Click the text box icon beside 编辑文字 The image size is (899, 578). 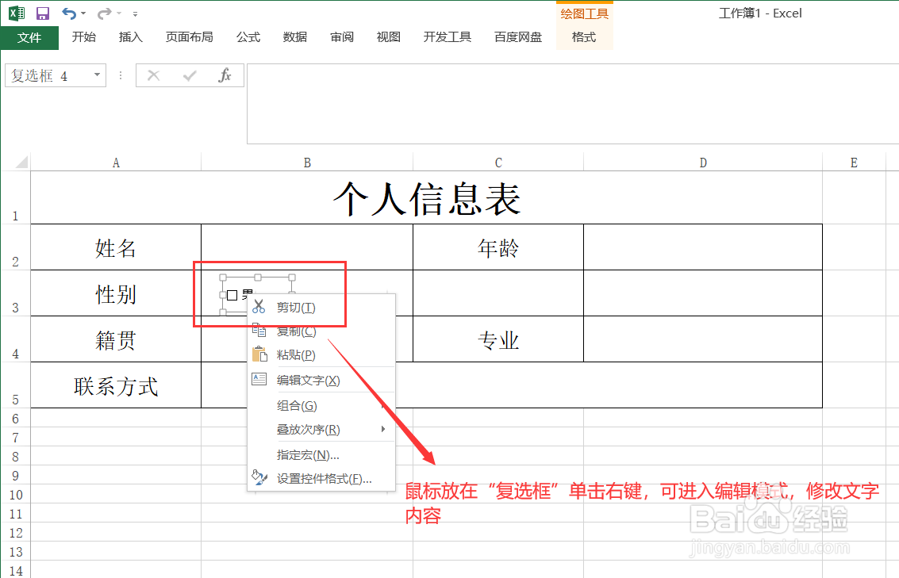(x=259, y=379)
